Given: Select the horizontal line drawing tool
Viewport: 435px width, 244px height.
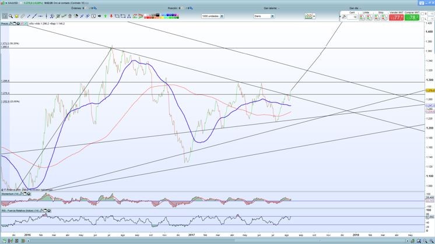Looking at the screenshot, I should [40, 16].
